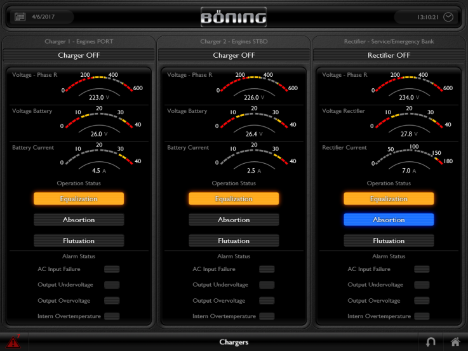Image resolution: width=468 pixels, height=351 pixels.
Task: Click Output Undervoltage indicator for Charger 2
Action: [x=267, y=285]
